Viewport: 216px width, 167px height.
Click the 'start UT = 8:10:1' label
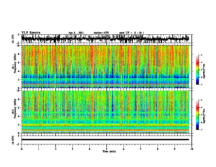pos(132,33)
